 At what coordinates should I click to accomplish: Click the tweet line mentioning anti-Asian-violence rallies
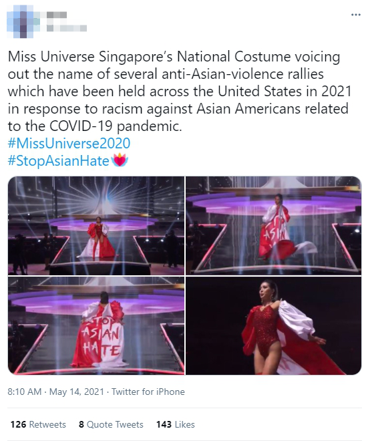tap(166, 74)
